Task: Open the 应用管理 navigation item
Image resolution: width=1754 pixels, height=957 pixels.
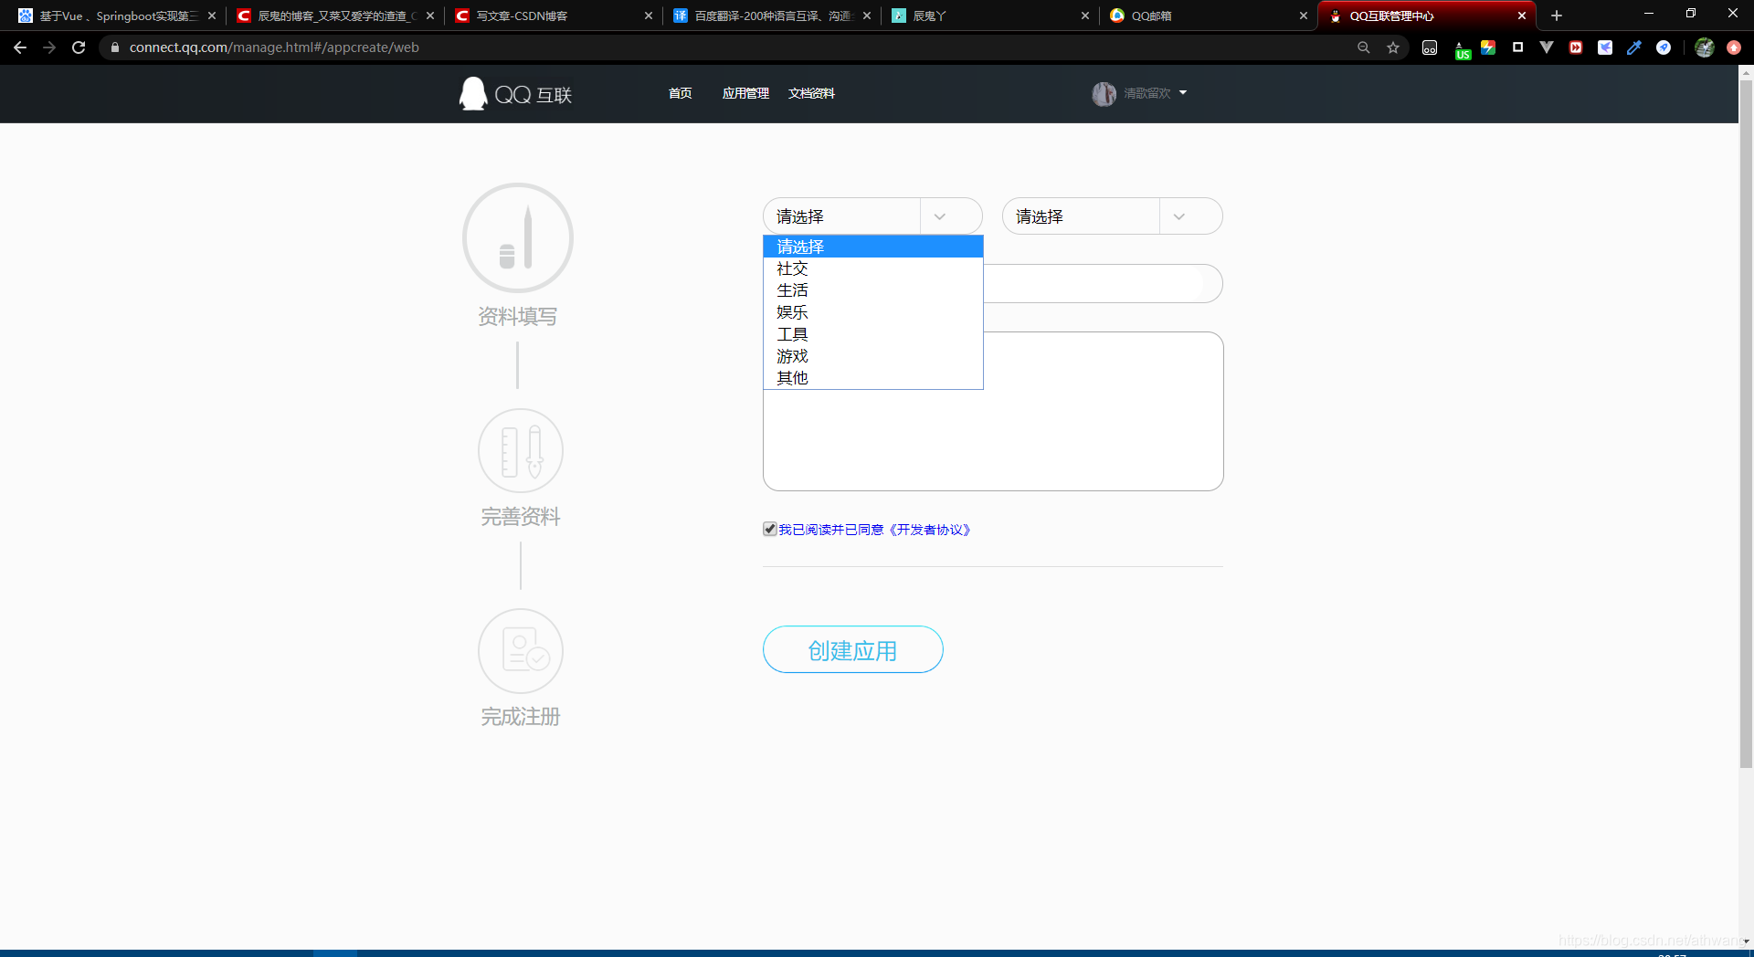Action: point(745,93)
